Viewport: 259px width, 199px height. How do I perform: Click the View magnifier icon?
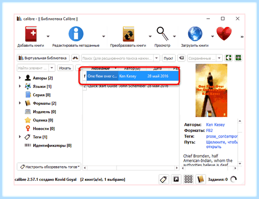162,34
